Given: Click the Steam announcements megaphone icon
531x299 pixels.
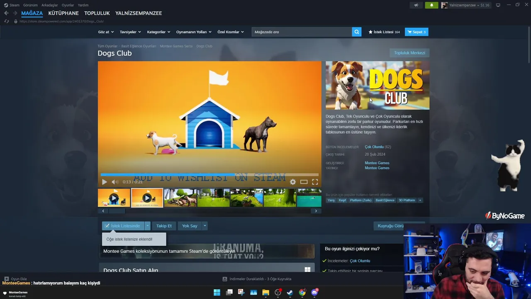Looking at the screenshot, I should tap(416, 5).
